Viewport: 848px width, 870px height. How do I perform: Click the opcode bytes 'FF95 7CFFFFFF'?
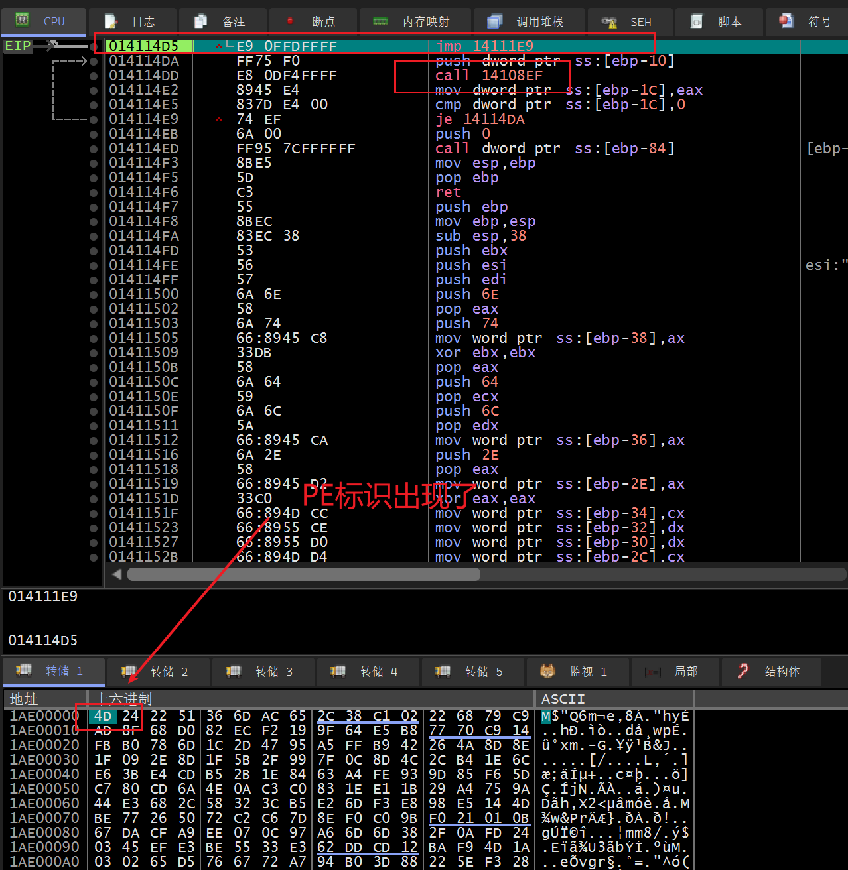(x=296, y=149)
